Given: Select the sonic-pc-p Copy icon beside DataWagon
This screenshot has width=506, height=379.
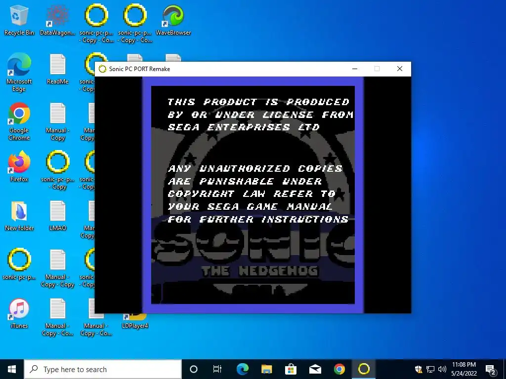Looking at the screenshot, I should [x=96, y=23].
